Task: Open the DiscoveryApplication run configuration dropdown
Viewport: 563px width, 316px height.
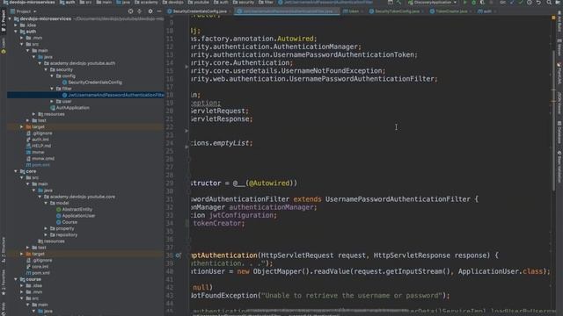Action: [x=432, y=3]
